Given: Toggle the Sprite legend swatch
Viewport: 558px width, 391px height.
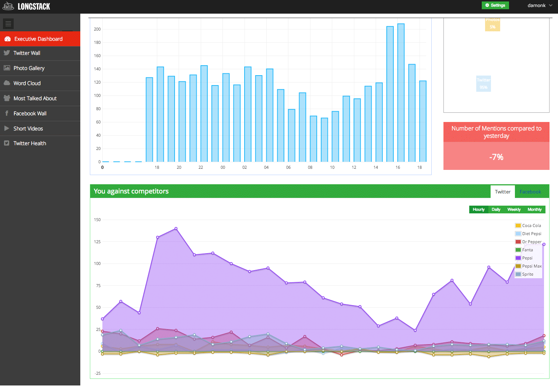Looking at the screenshot, I should pos(518,274).
